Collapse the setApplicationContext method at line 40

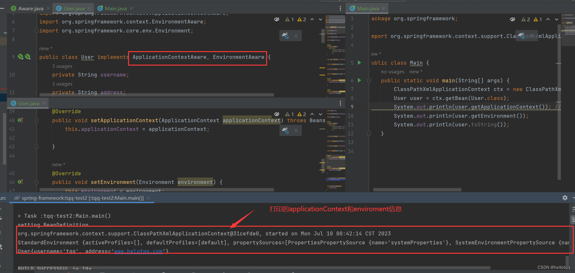(x=37, y=120)
